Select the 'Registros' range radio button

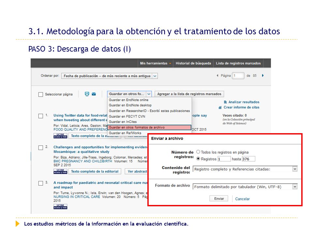click(198, 159)
